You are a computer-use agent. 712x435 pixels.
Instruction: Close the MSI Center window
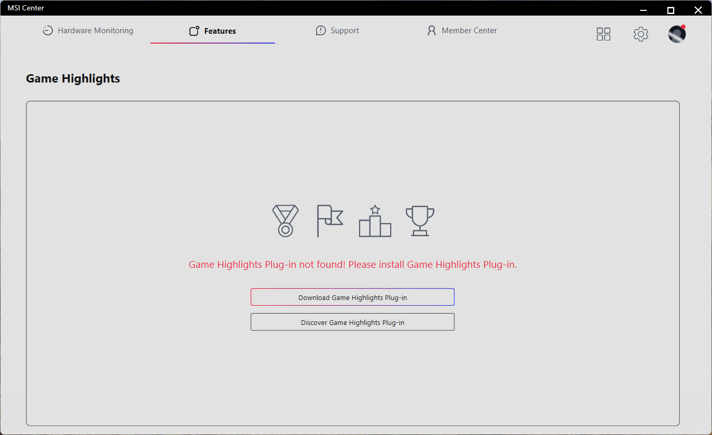(698, 10)
